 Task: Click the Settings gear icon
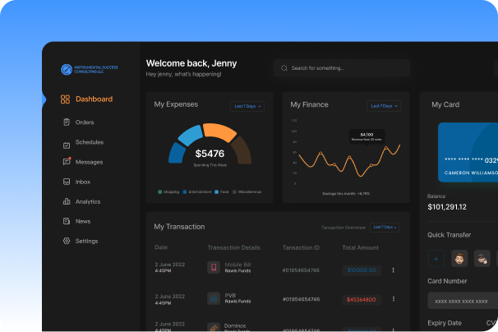tap(66, 241)
